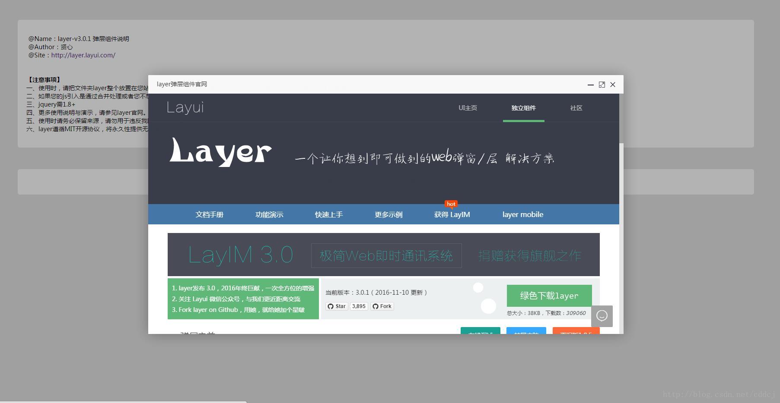Close the layer popup window

click(613, 85)
